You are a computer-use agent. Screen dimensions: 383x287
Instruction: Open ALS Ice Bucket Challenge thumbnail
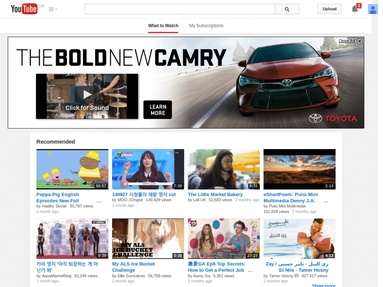coord(148,239)
